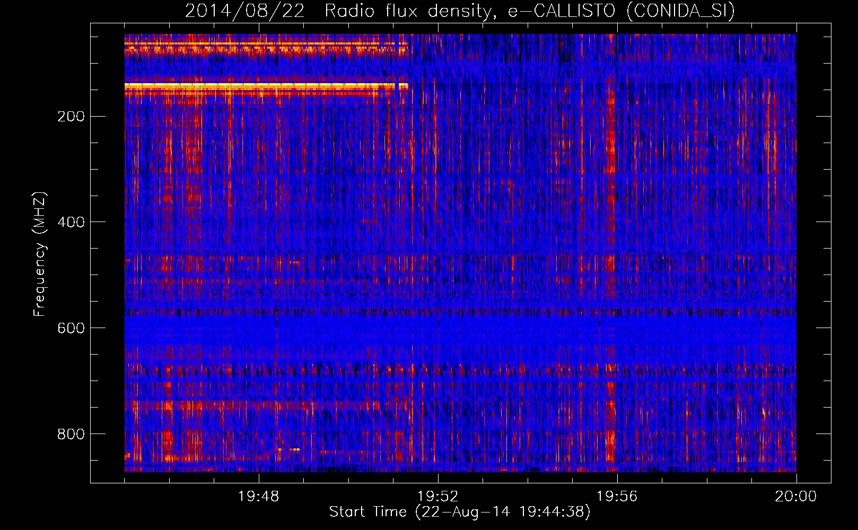This screenshot has width=858, height=530.
Task: Click the bright yellow emission band near 150 MHz
Action: (x=266, y=85)
